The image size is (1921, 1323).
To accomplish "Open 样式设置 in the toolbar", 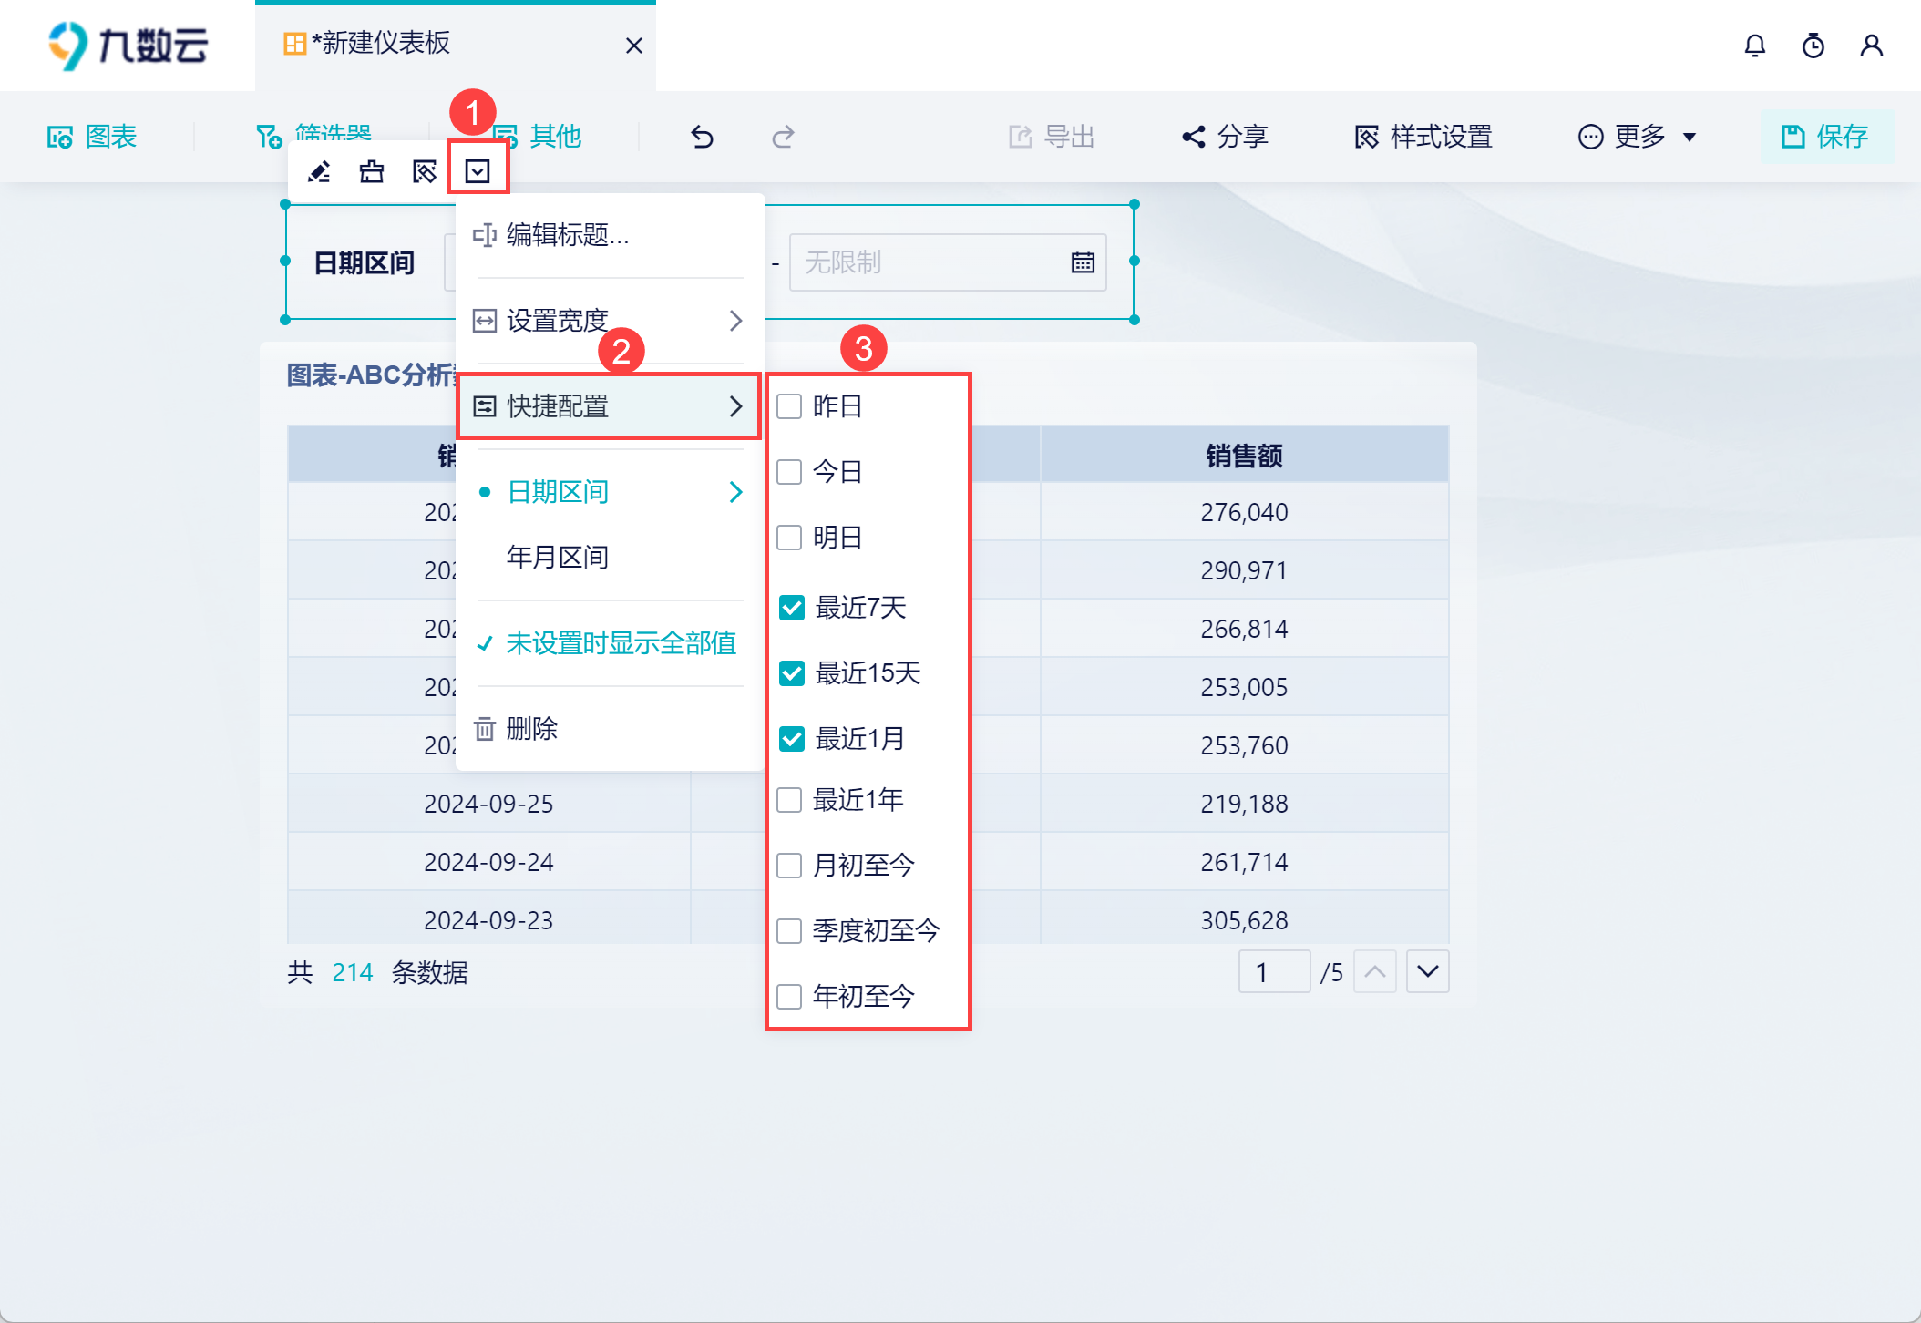I will coord(1423,137).
